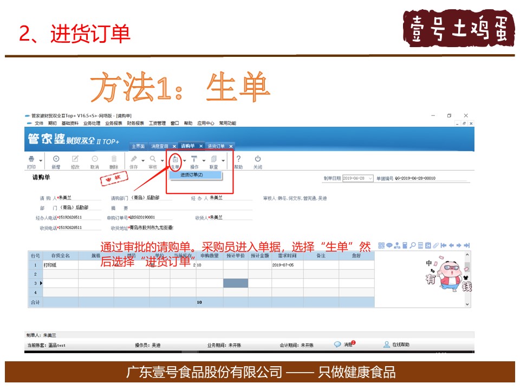
Task: Close the 消息查询 tab
Action: [174, 146]
